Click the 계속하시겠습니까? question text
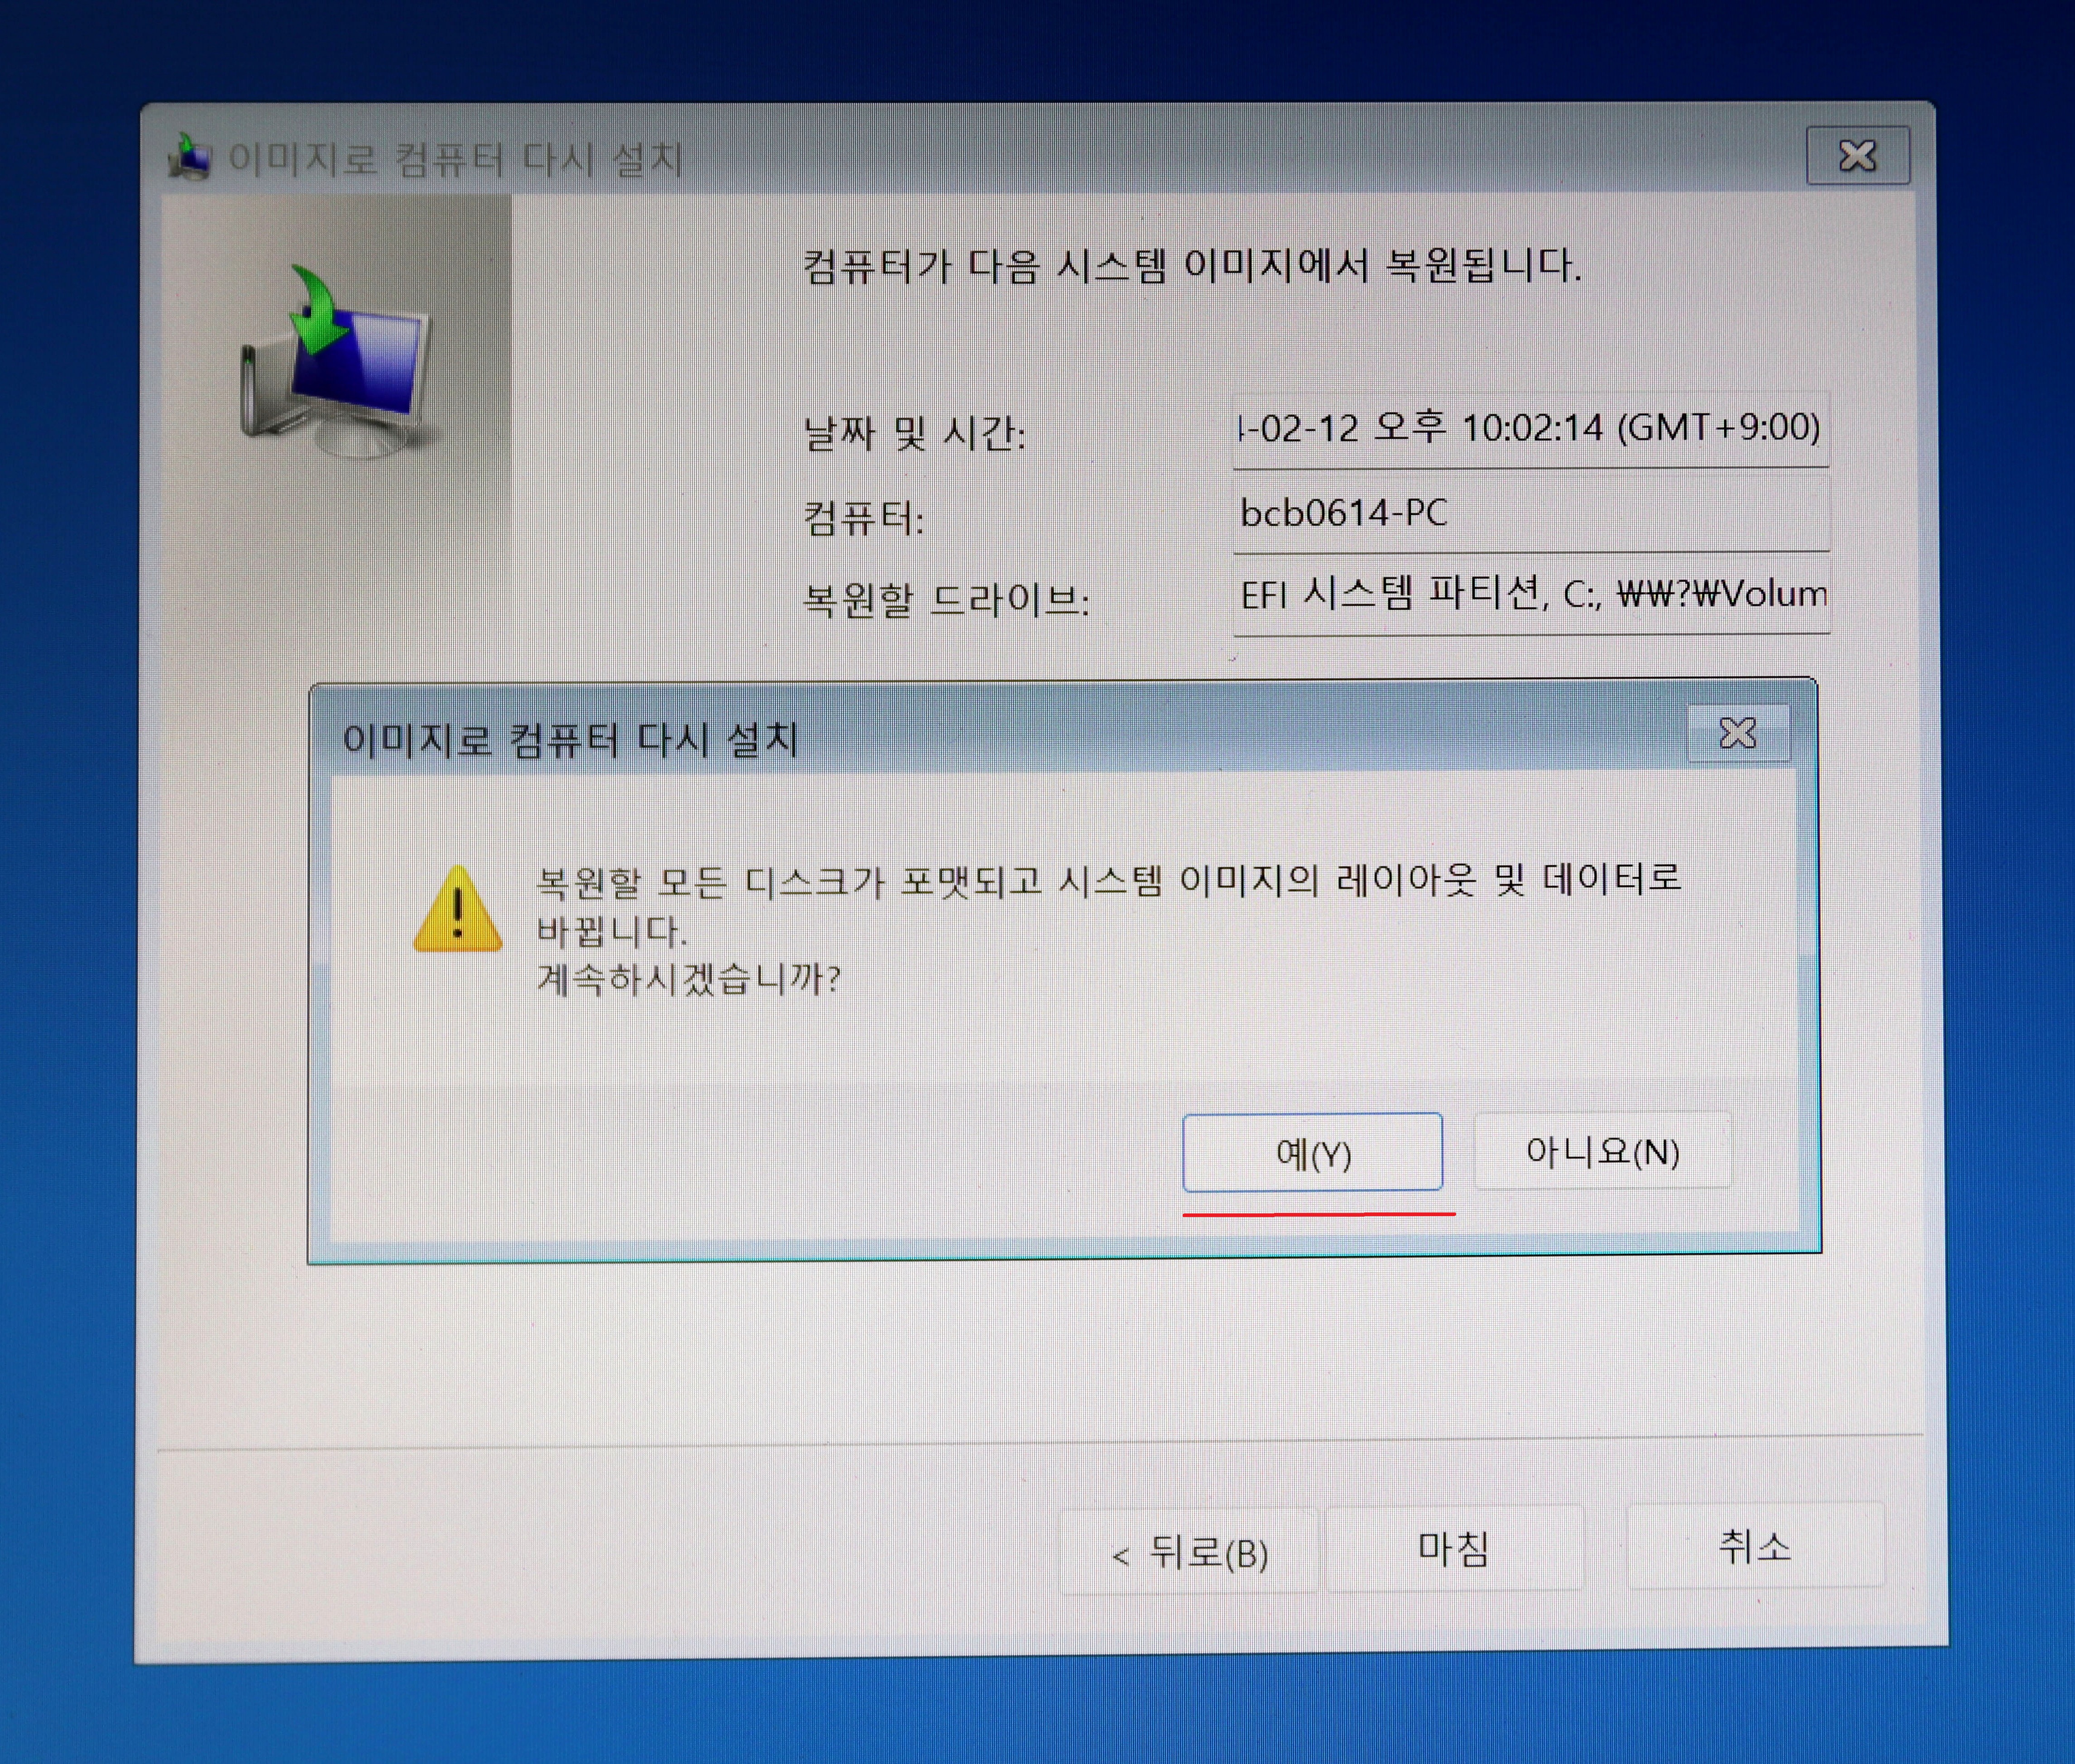 click(x=688, y=979)
